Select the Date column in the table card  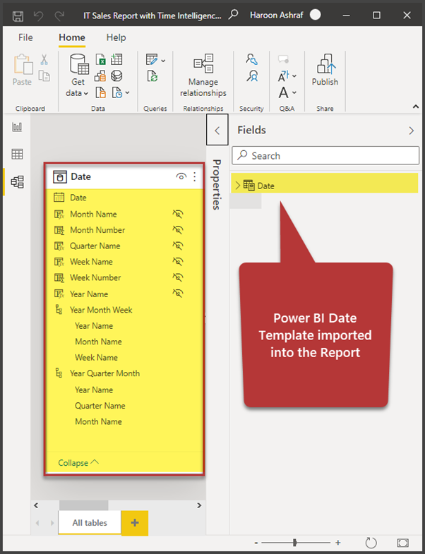coord(78,198)
